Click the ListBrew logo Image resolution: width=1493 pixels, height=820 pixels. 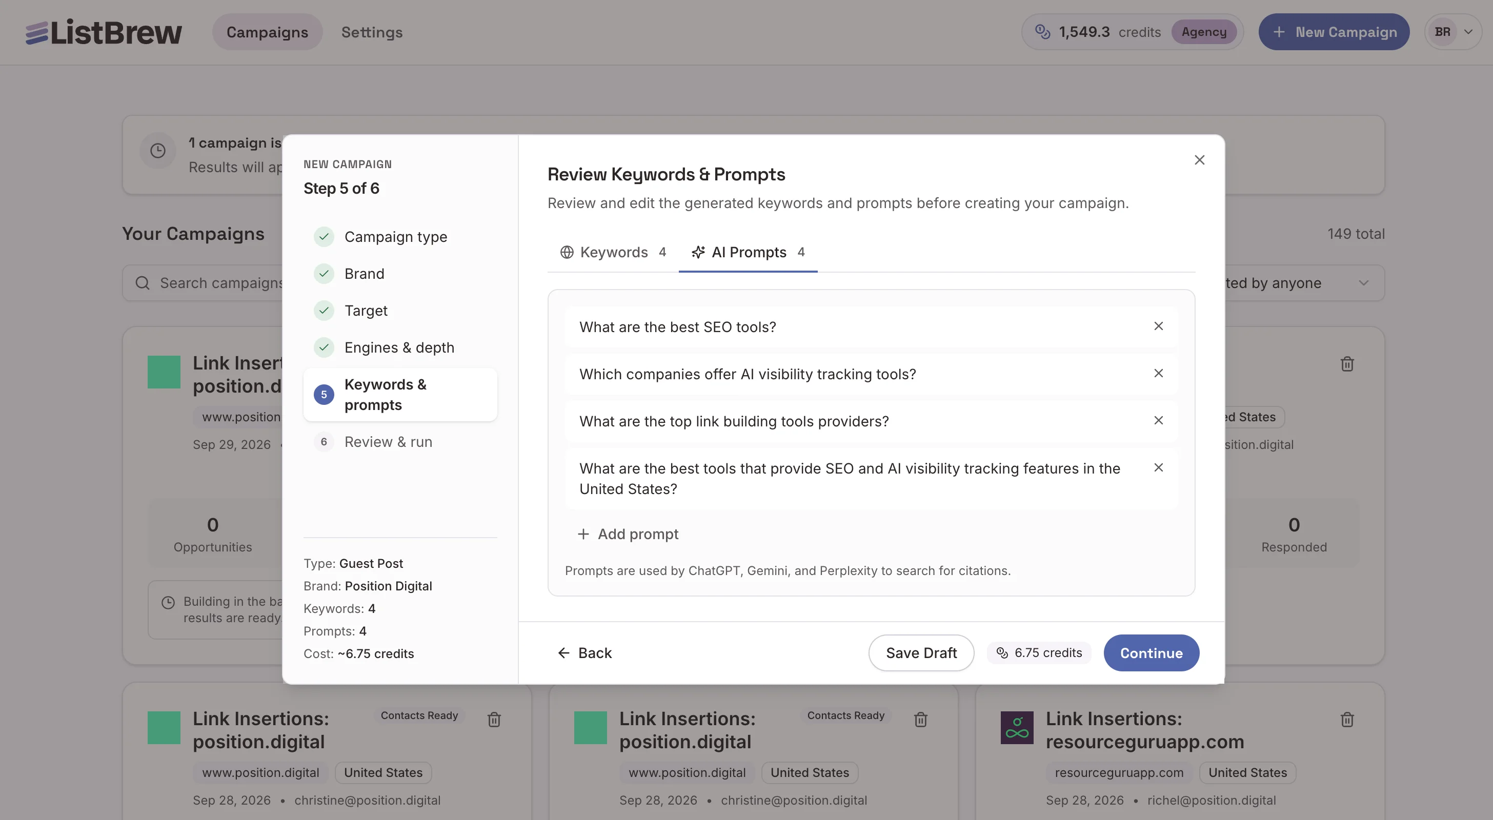click(103, 32)
